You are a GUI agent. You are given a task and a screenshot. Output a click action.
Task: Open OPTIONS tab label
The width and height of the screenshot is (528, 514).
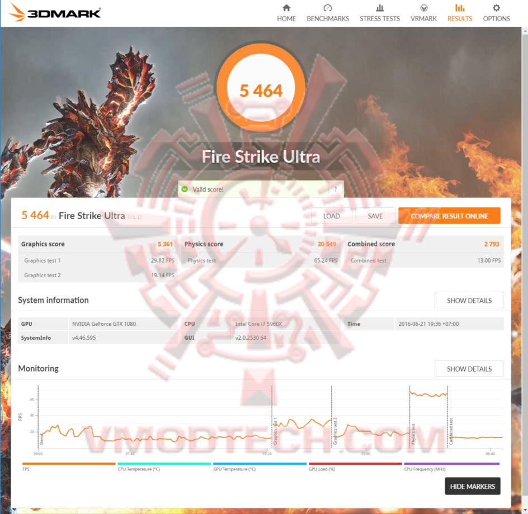(496, 18)
